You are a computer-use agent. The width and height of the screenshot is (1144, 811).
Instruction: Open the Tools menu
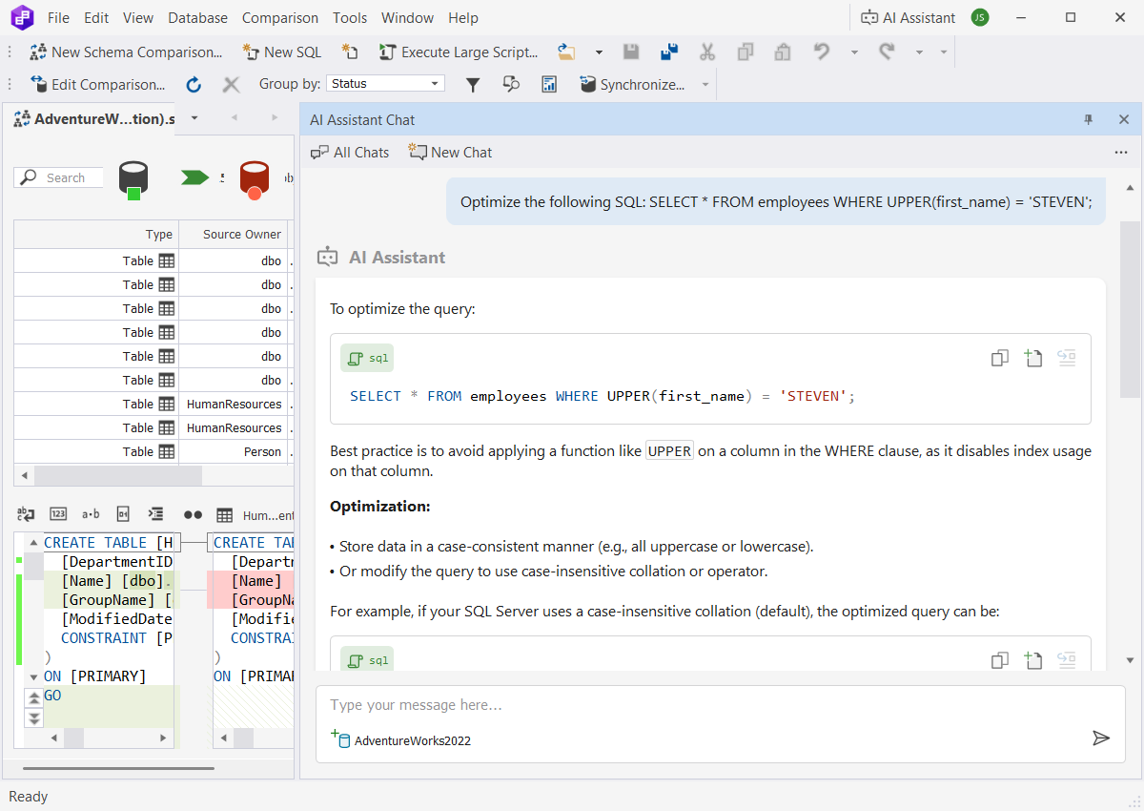pyautogui.click(x=350, y=17)
